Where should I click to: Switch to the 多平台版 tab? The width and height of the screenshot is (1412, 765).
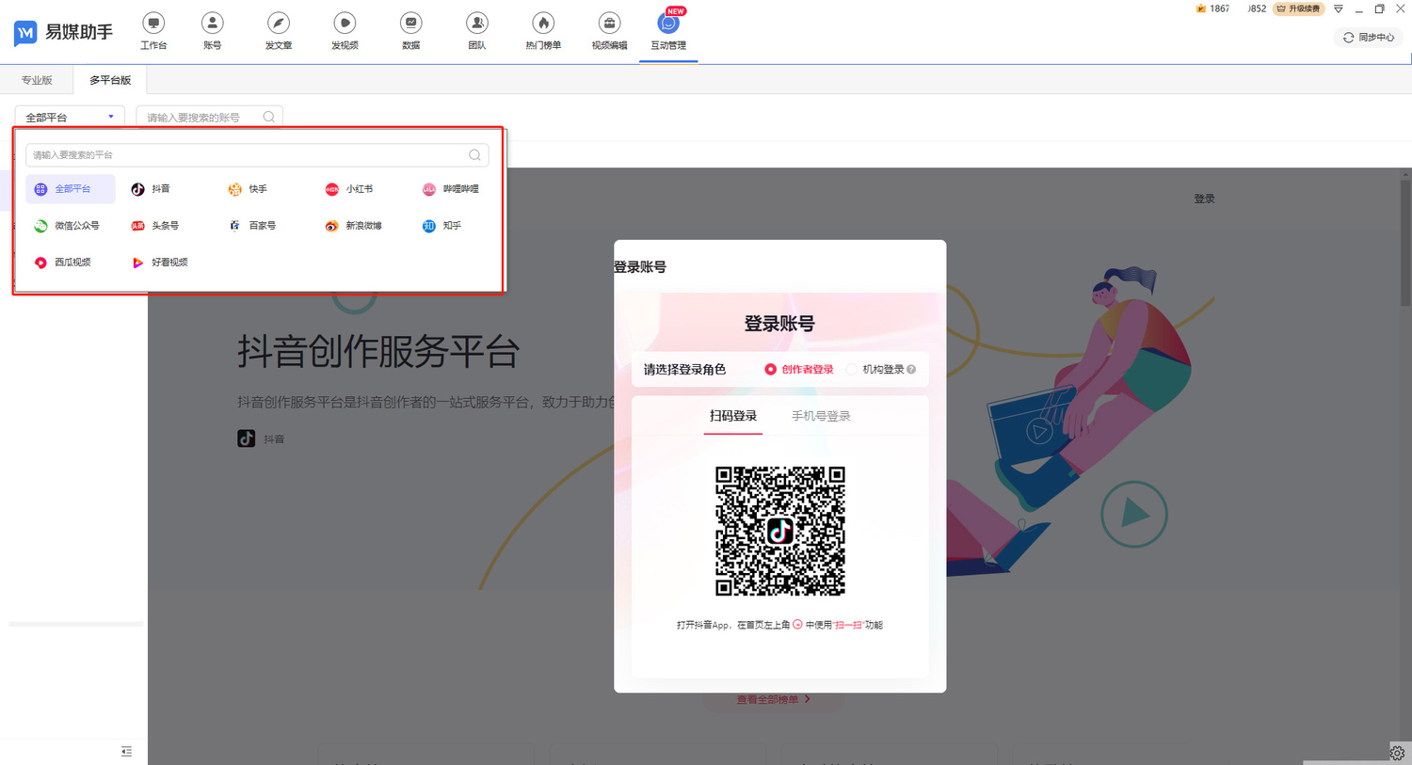pos(110,80)
